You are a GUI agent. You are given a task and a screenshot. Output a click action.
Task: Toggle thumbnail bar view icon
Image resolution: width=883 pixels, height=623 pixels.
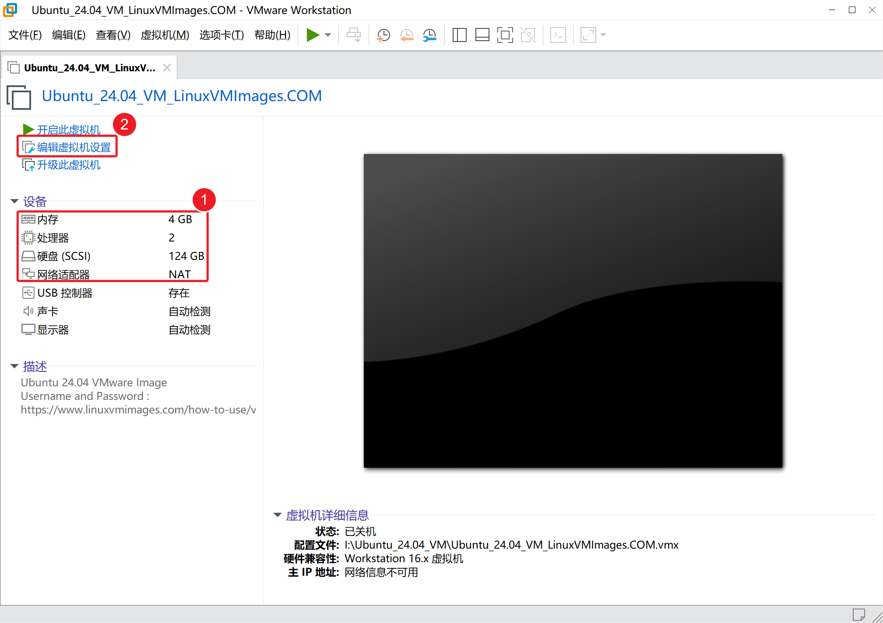click(x=482, y=35)
